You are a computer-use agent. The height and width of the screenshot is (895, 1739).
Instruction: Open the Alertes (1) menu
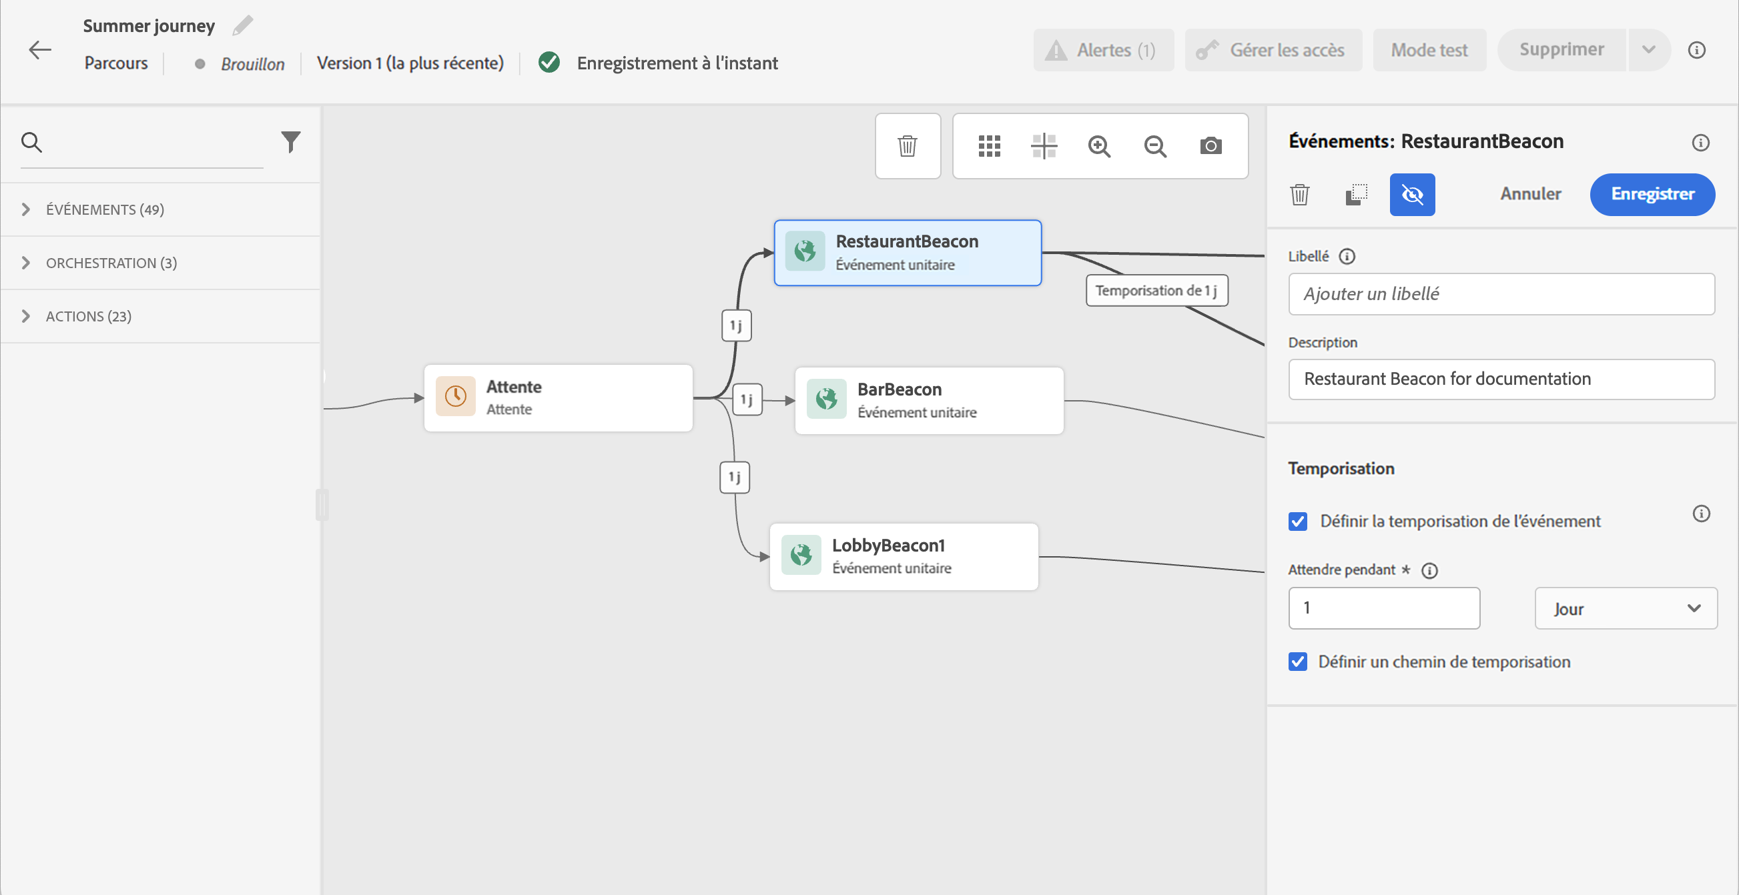(1103, 50)
